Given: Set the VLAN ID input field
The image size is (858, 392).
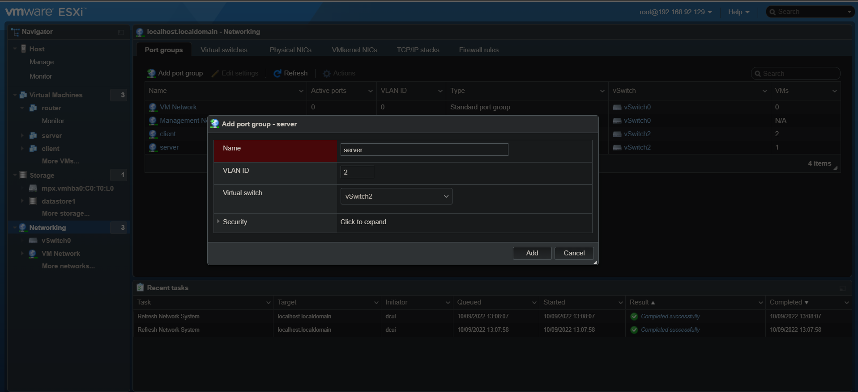Looking at the screenshot, I should [357, 172].
